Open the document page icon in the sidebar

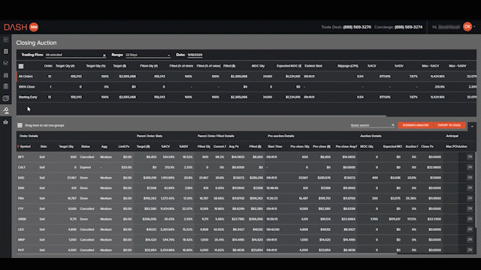[6, 52]
